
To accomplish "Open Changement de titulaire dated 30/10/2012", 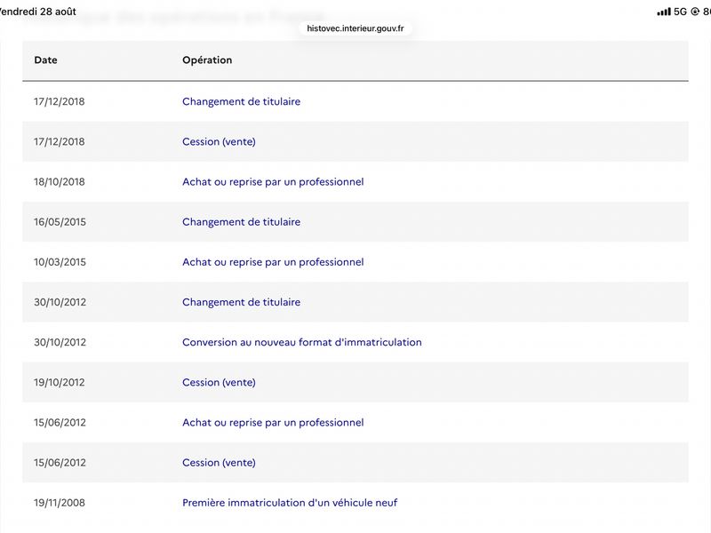I will [x=241, y=302].
